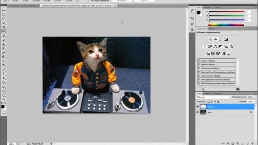Screen dimensions: 258x145
Task: Select the Gradient tool
Action: point(4,57)
